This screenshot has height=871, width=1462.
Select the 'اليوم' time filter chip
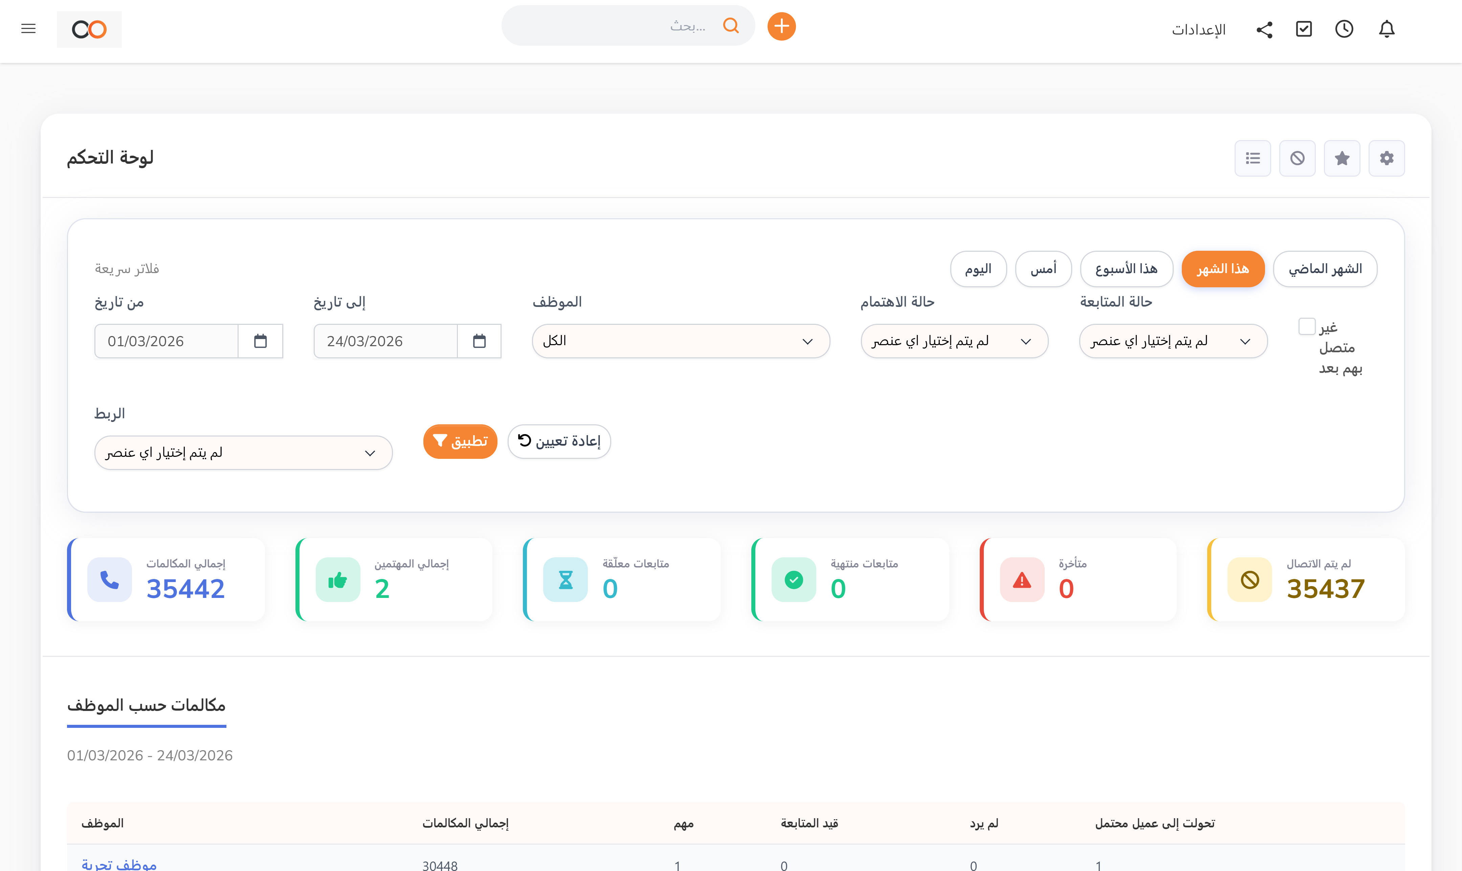pyautogui.click(x=978, y=269)
